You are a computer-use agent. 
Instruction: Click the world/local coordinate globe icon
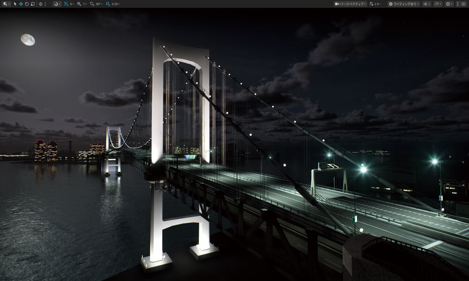tap(40, 4)
